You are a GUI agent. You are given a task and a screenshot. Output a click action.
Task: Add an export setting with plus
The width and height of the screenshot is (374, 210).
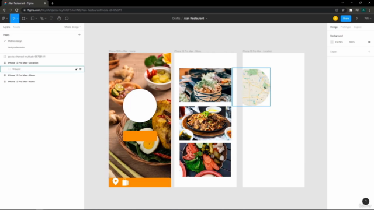[369, 51]
